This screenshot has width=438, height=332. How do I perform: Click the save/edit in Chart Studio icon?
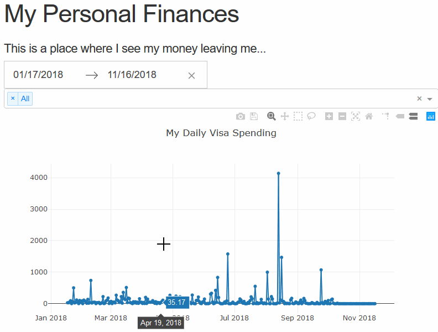(254, 116)
